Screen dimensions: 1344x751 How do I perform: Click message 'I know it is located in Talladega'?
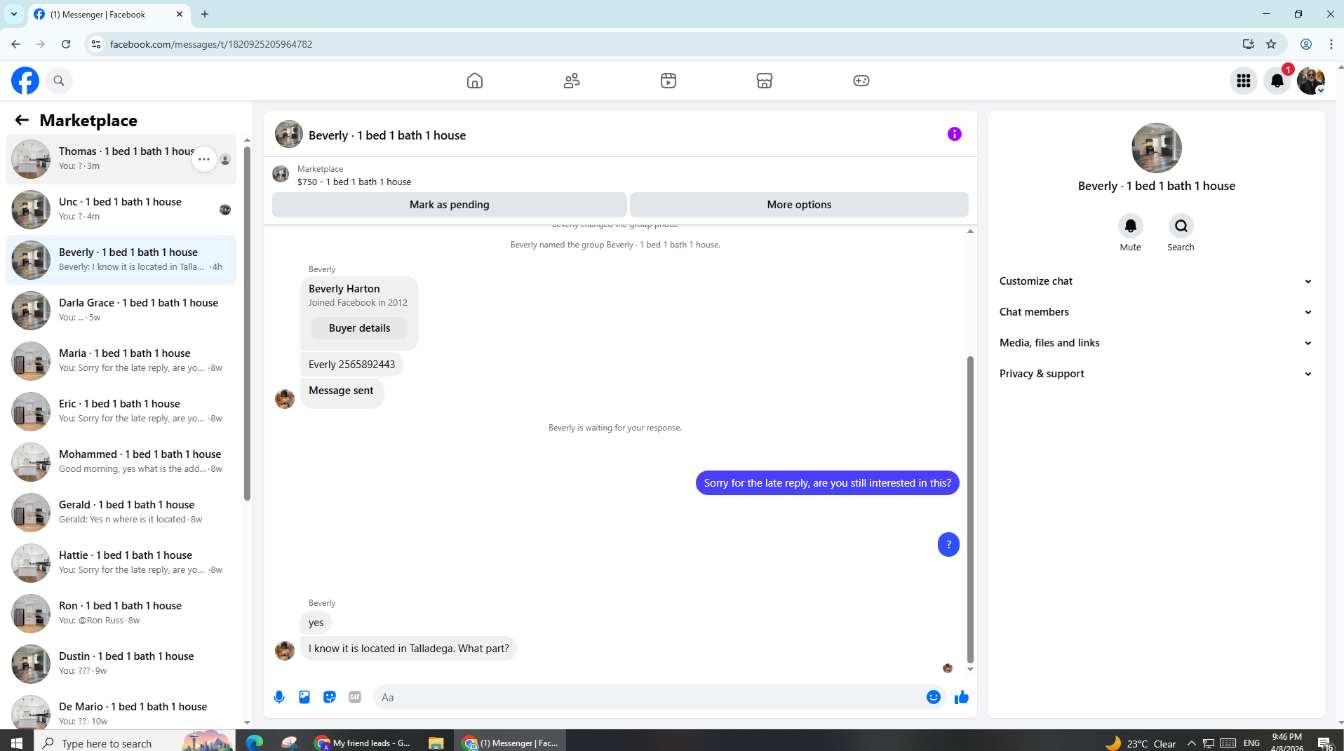click(409, 649)
